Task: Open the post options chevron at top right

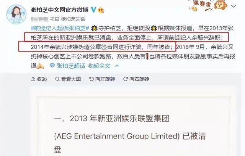Action: tap(234, 6)
